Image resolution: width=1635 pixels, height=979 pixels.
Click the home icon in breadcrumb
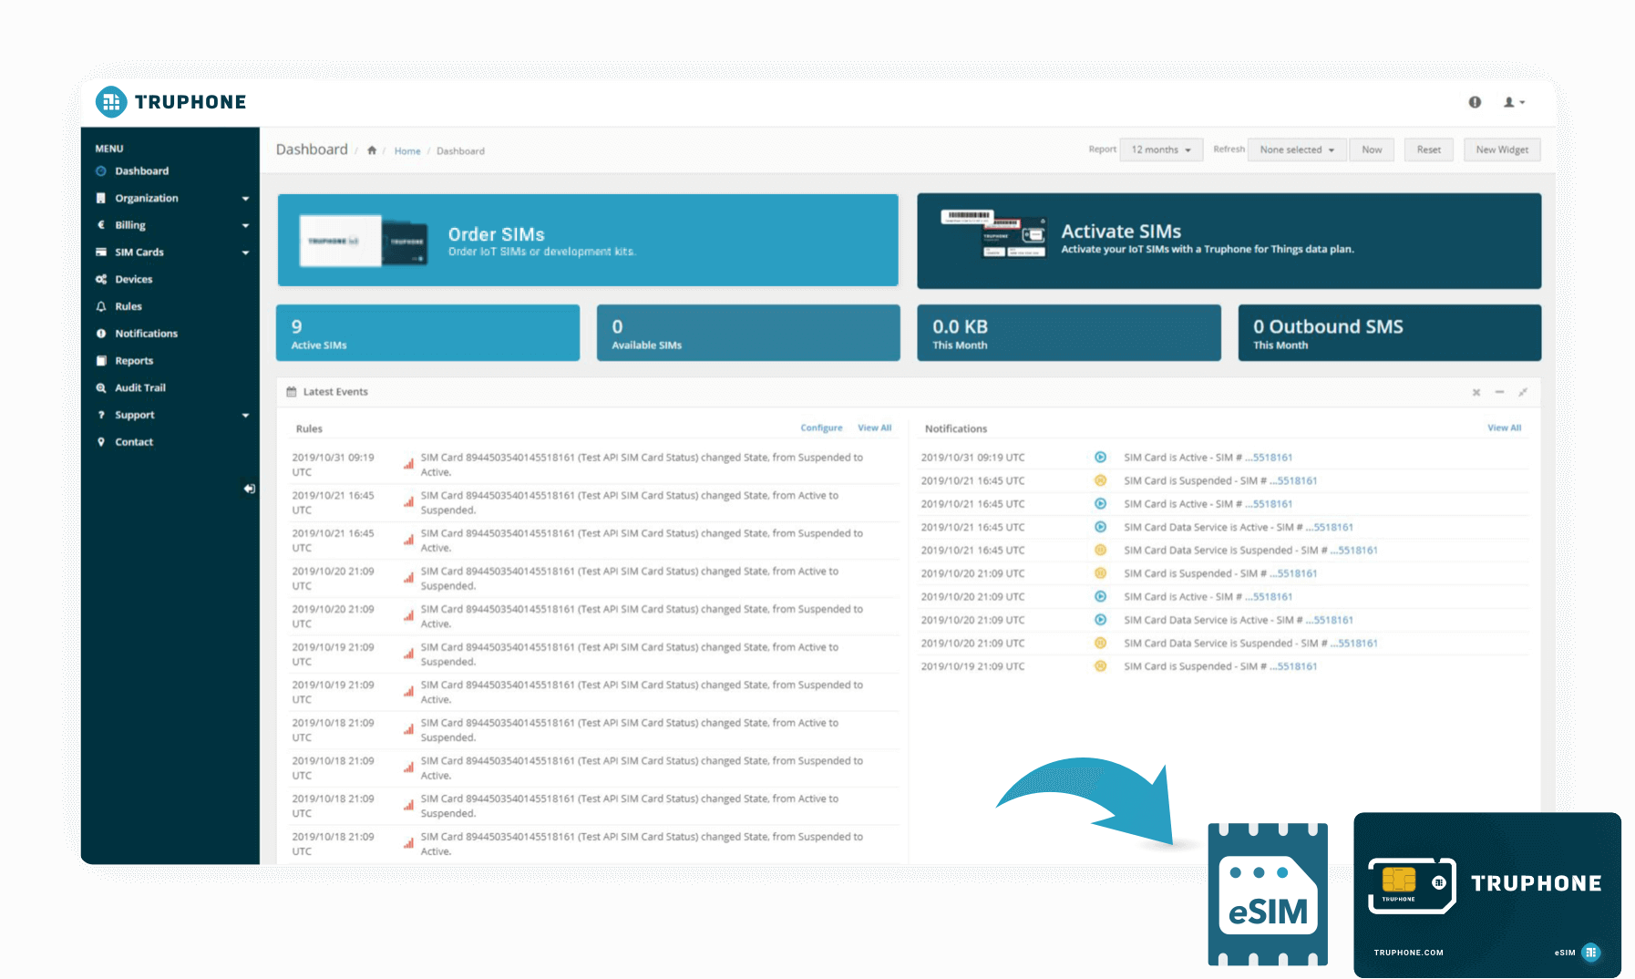coord(372,150)
